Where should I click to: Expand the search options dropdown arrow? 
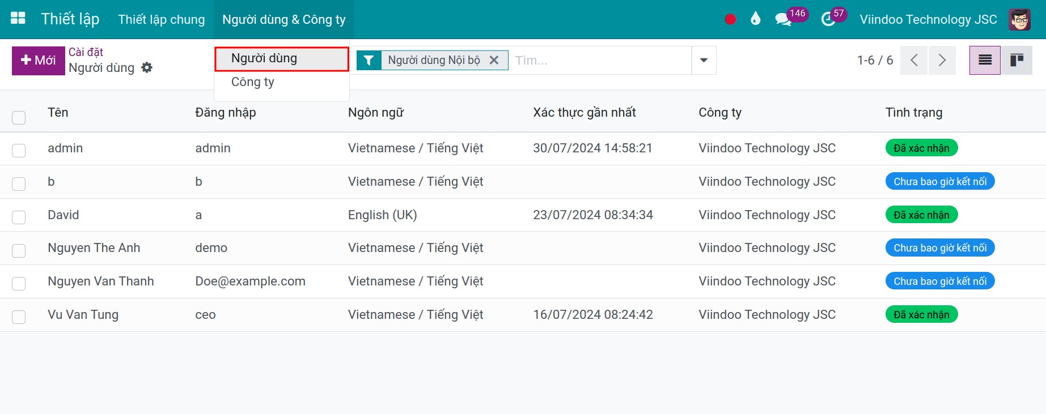pos(704,60)
